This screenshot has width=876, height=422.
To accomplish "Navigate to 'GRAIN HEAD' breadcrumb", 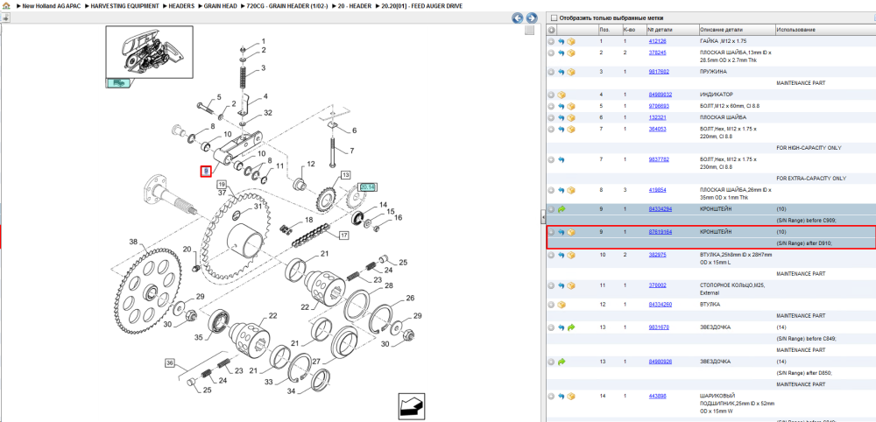I will tap(220, 5).
